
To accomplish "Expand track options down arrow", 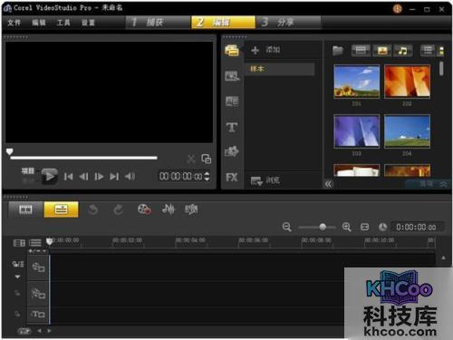I will (17, 277).
